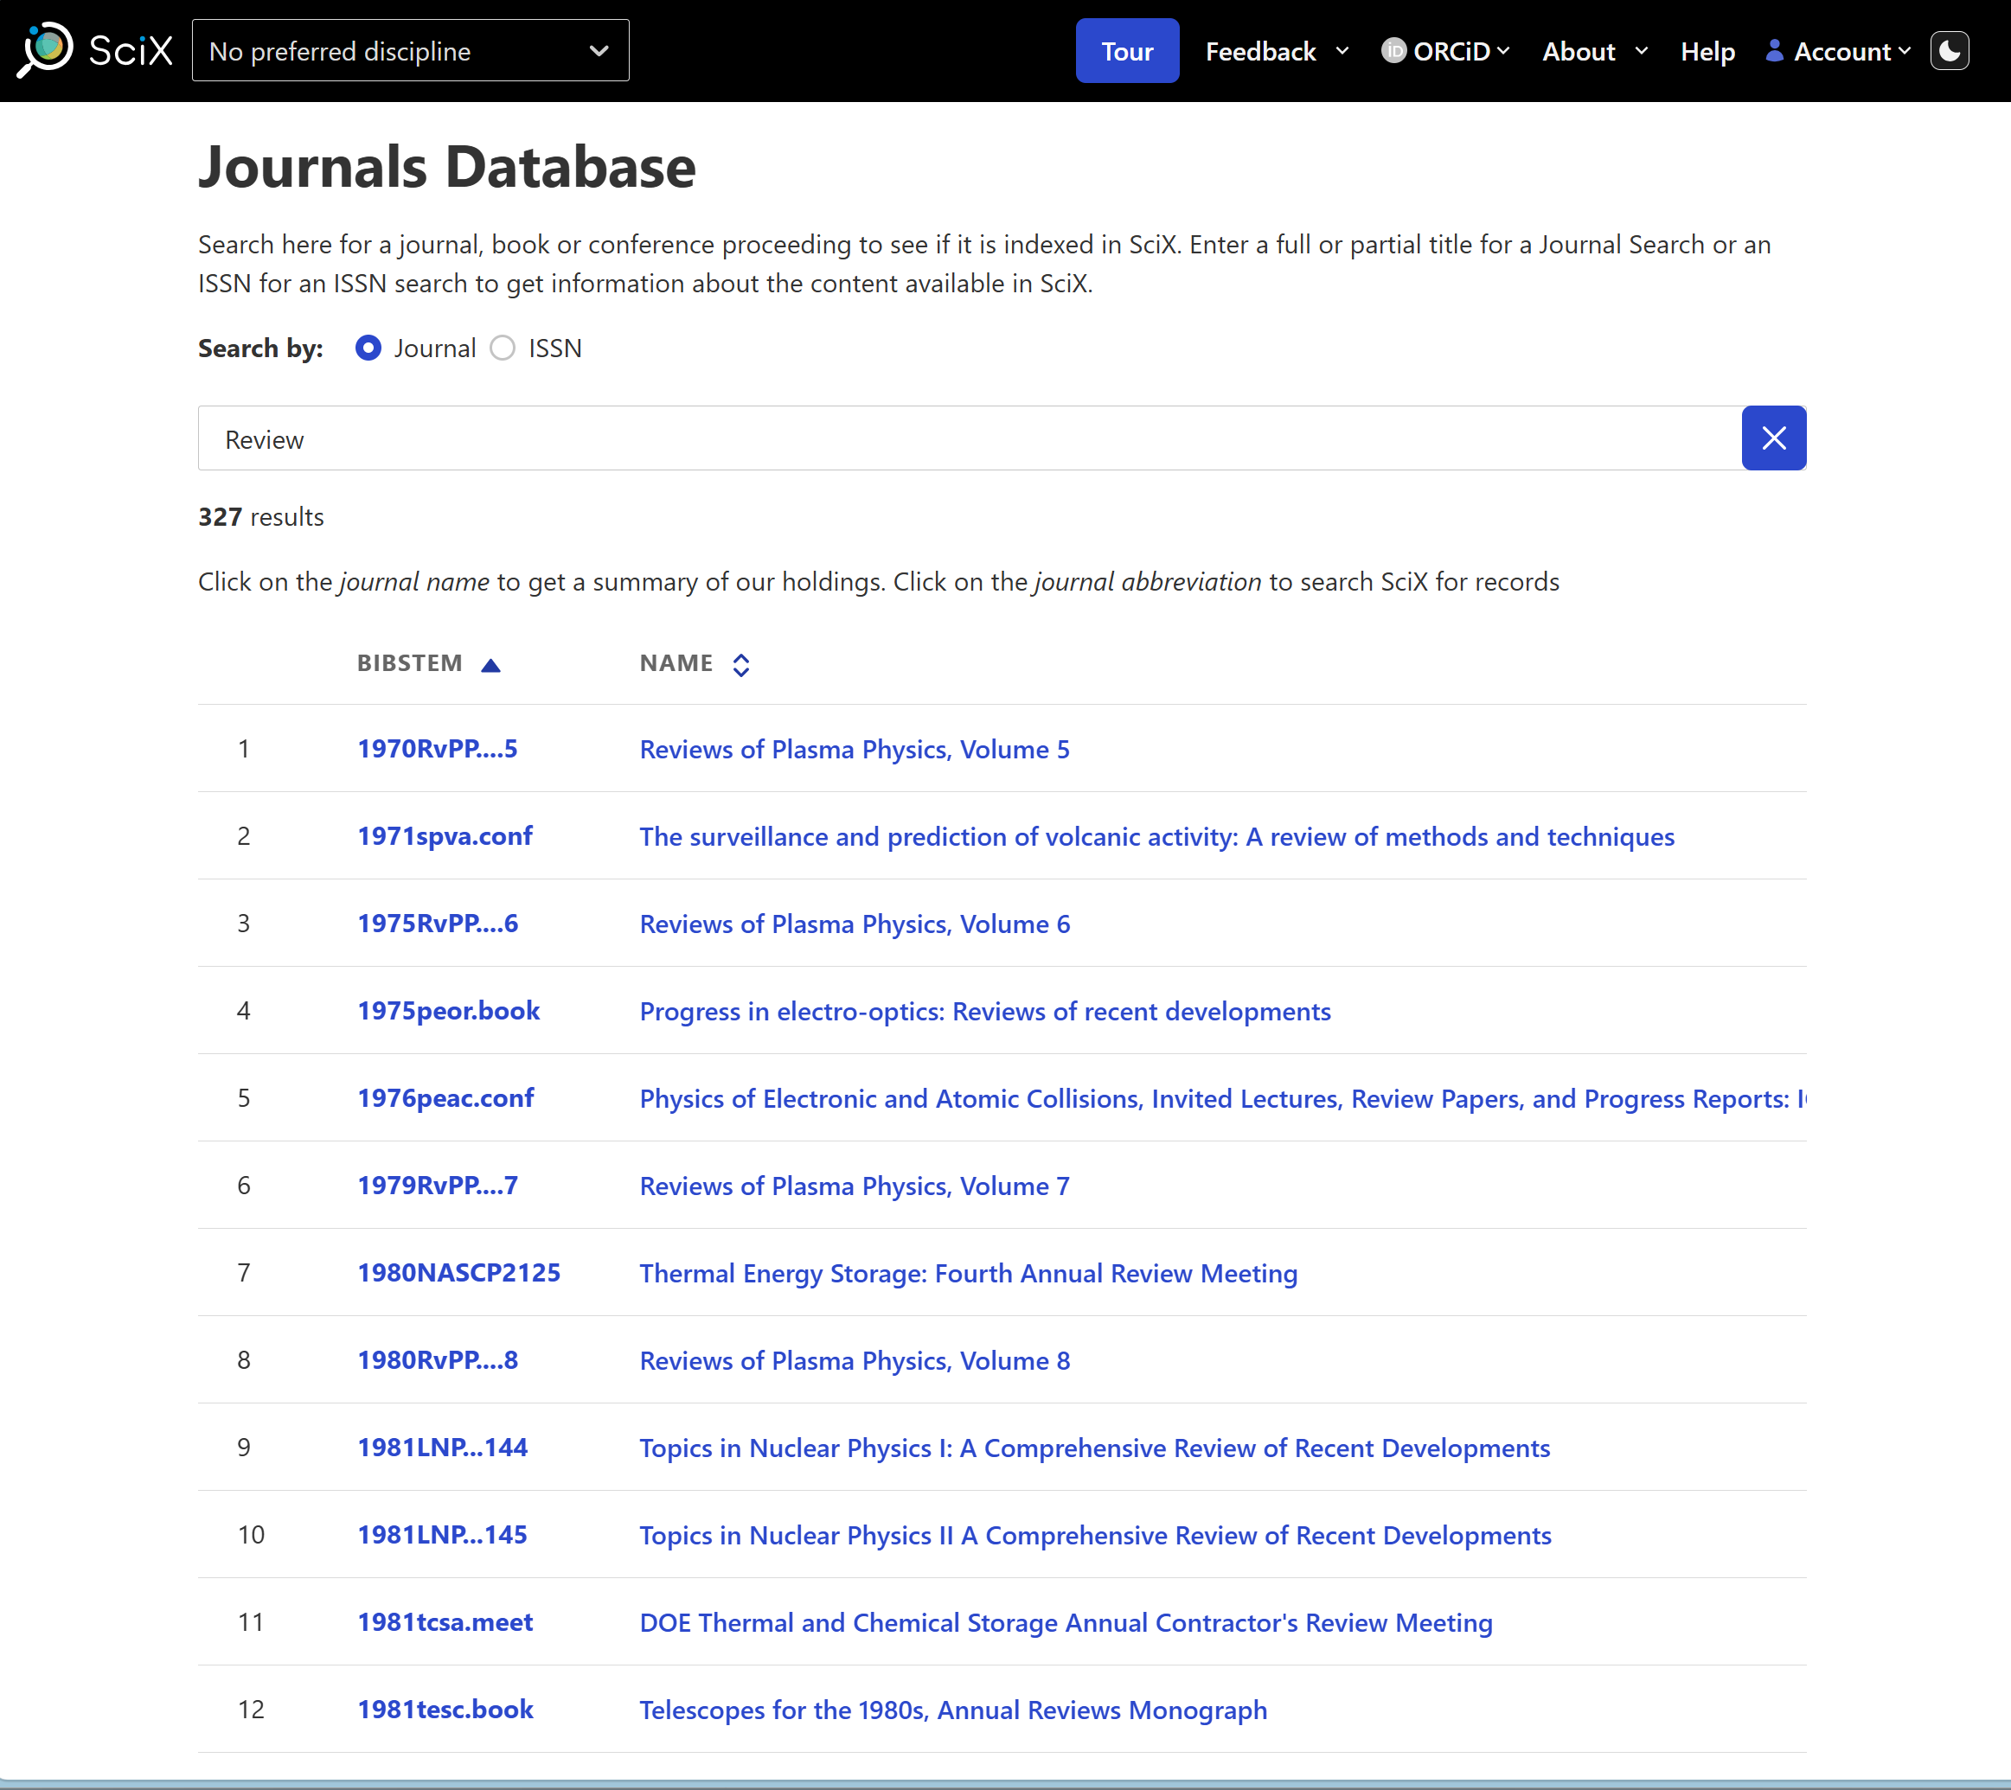
Task: Toggle dark mode moon icon
Action: [x=1949, y=51]
